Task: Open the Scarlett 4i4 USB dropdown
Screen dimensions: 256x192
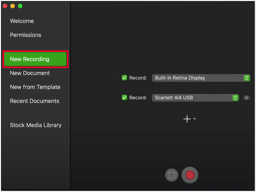Action: pos(195,97)
